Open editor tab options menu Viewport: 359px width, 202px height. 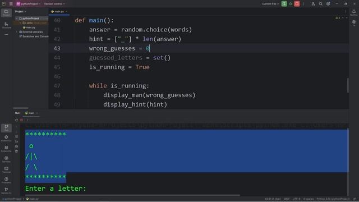click(345, 11)
